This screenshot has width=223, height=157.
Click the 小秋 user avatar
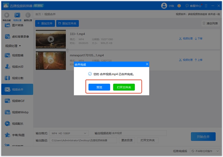[164, 6]
